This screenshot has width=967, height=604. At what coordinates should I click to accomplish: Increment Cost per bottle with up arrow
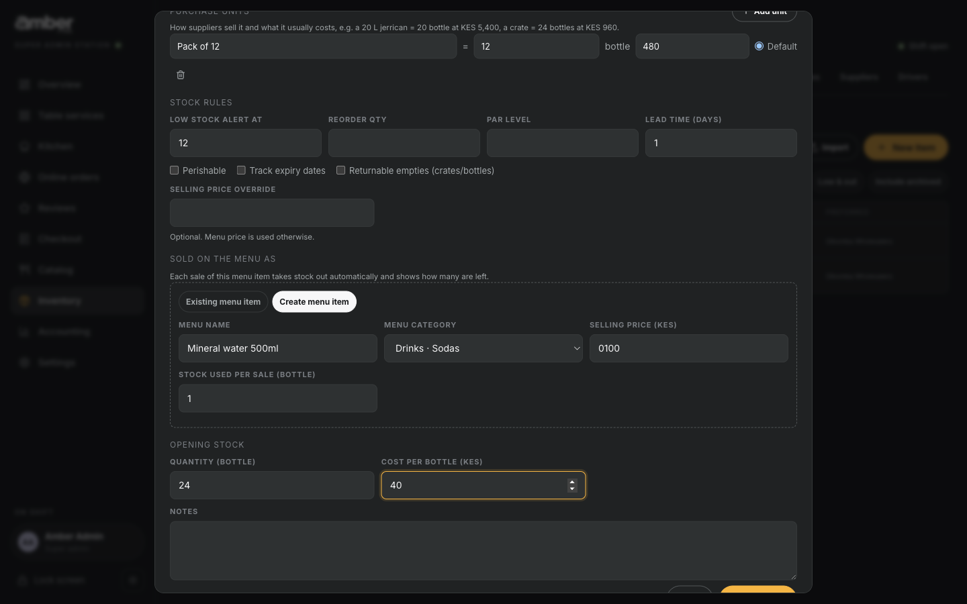[572, 482]
